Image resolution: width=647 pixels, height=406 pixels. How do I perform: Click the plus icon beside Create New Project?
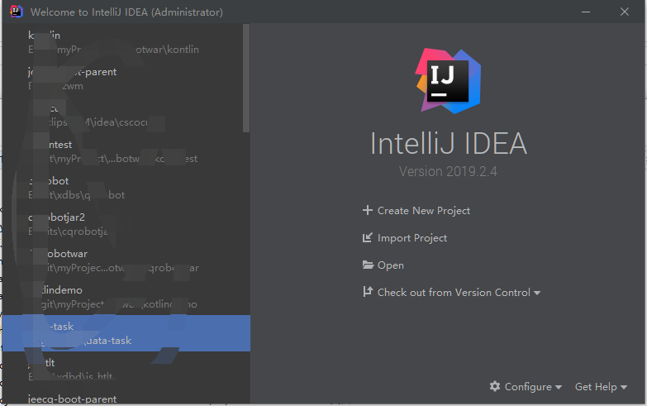click(x=367, y=210)
